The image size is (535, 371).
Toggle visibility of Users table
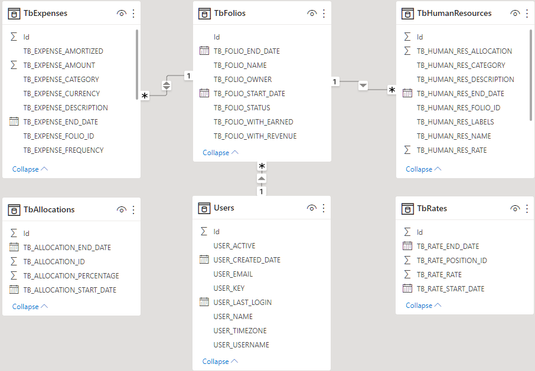(311, 208)
